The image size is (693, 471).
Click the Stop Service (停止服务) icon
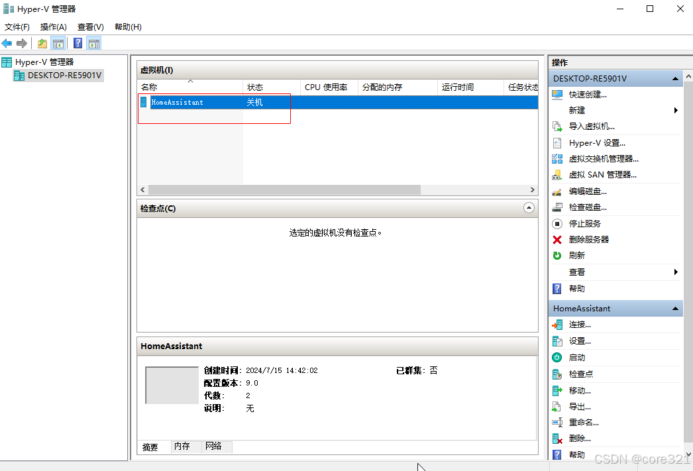click(x=557, y=223)
